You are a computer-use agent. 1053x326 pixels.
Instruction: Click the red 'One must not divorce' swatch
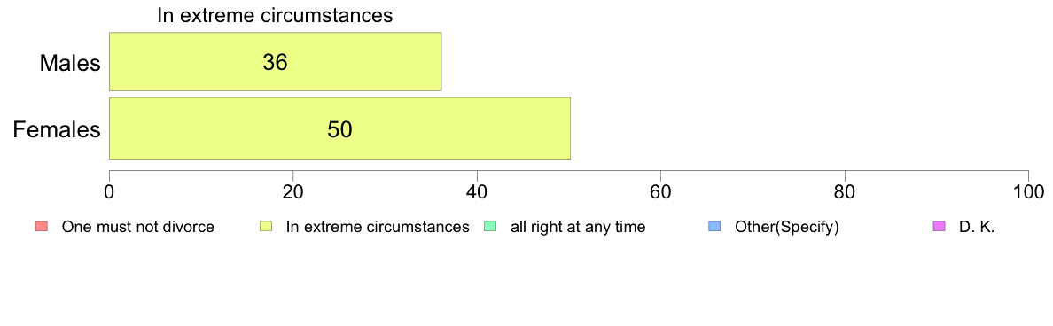[x=40, y=226]
